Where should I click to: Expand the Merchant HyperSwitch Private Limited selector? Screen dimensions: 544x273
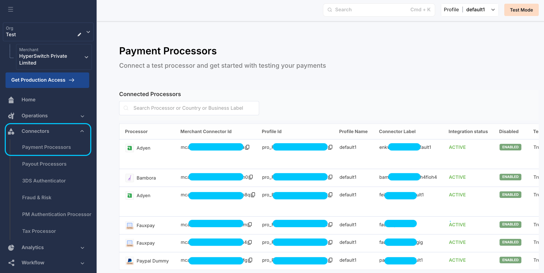coord(86,57)
